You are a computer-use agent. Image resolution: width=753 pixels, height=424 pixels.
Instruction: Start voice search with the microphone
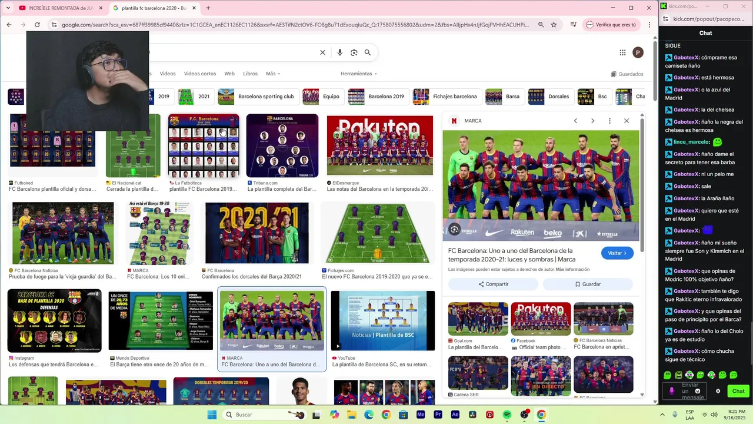pos(339,52)
